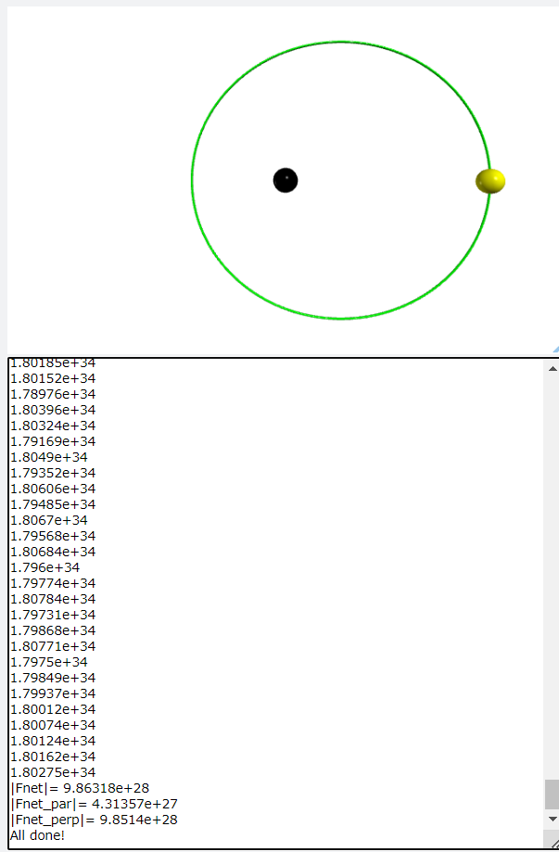
Task: Click the value 1.80074e+34
Action: click(53, 725)
